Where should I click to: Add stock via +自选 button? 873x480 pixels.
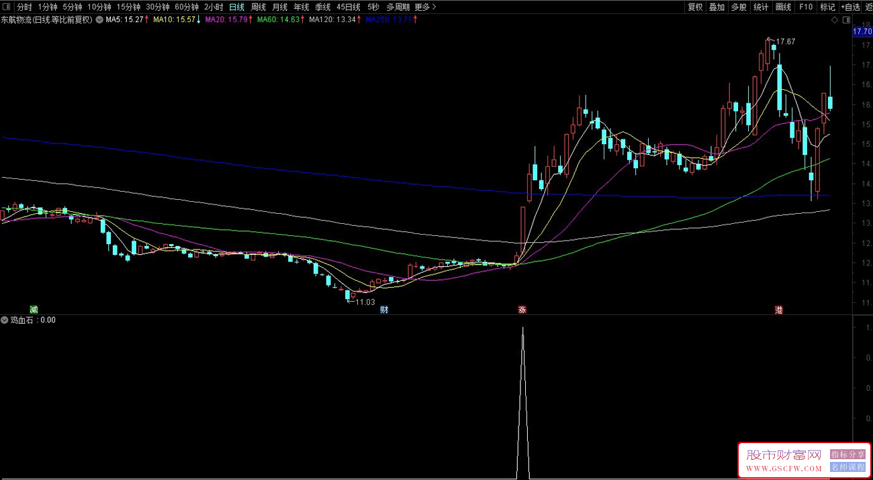[x=850, y=7]
